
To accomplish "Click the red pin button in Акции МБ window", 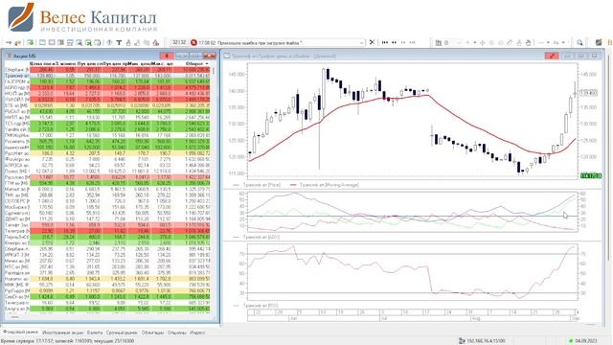I will (167, 56).
